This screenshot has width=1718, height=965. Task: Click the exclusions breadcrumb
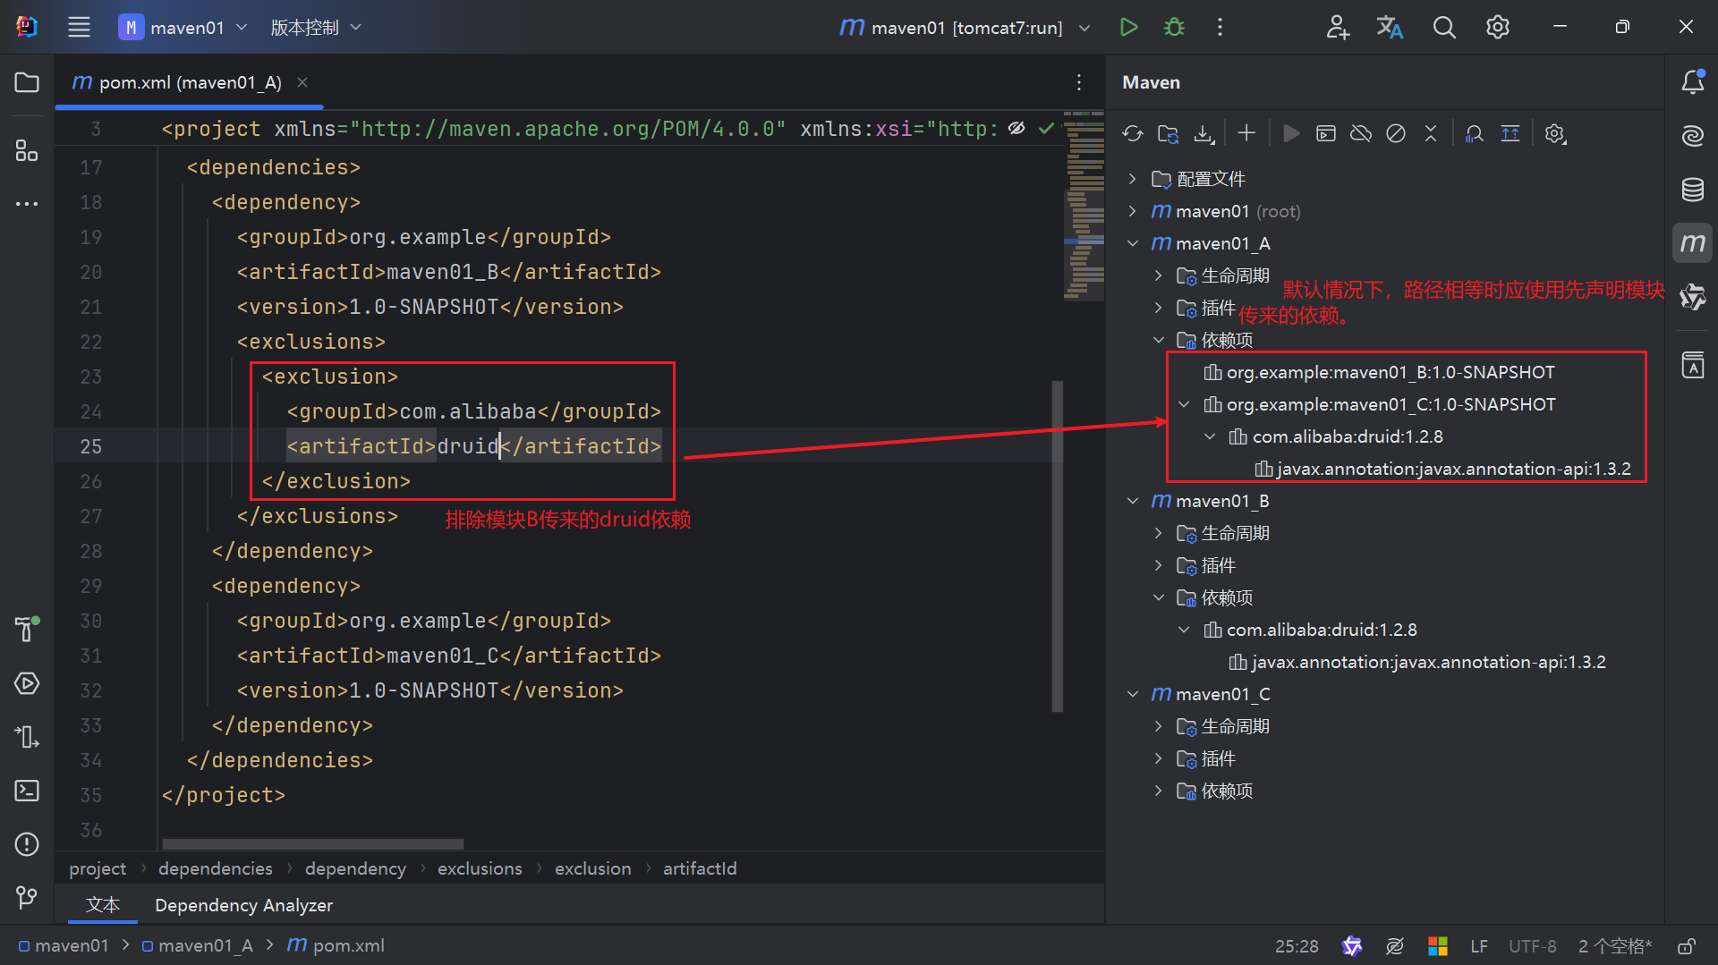[x=480, y=868]
